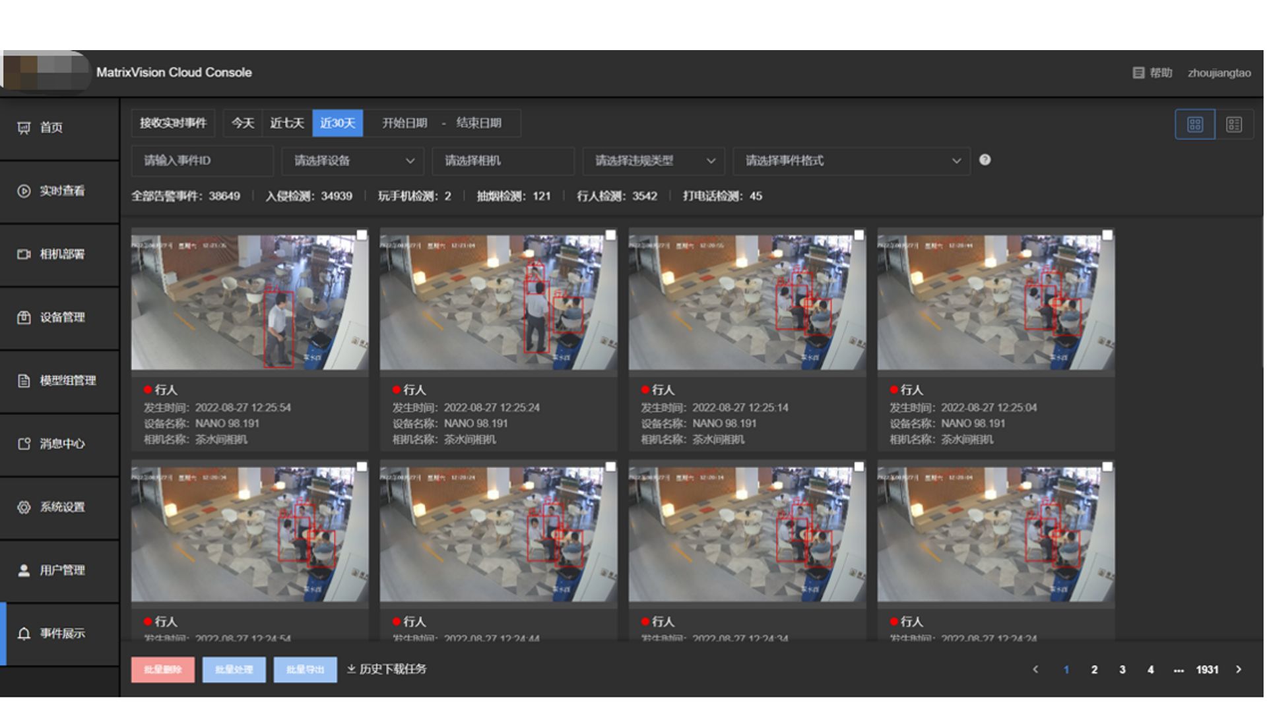Click the 批量导出 batch export button
Screen dimensions: 1267x712
pos(306,670)
